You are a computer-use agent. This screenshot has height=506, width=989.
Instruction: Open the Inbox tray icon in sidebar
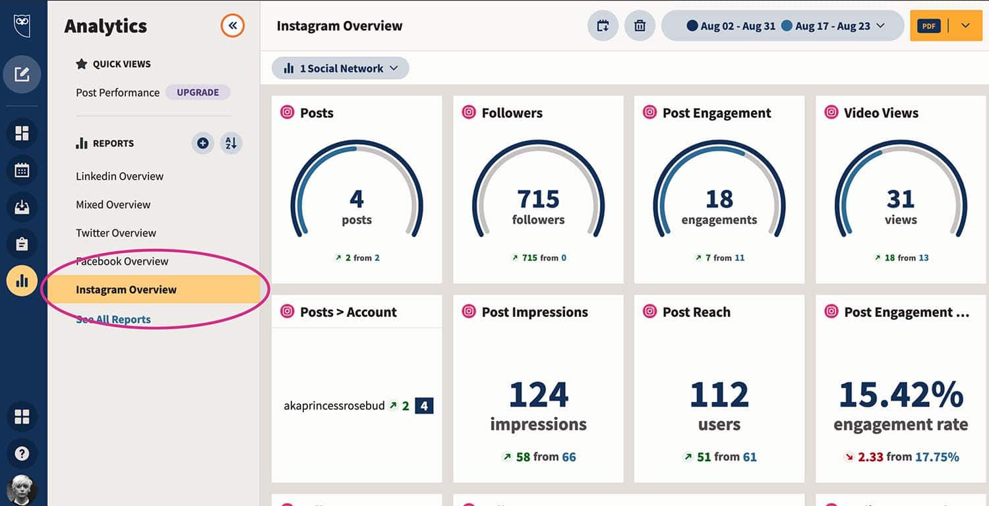[x=22, y=207]
